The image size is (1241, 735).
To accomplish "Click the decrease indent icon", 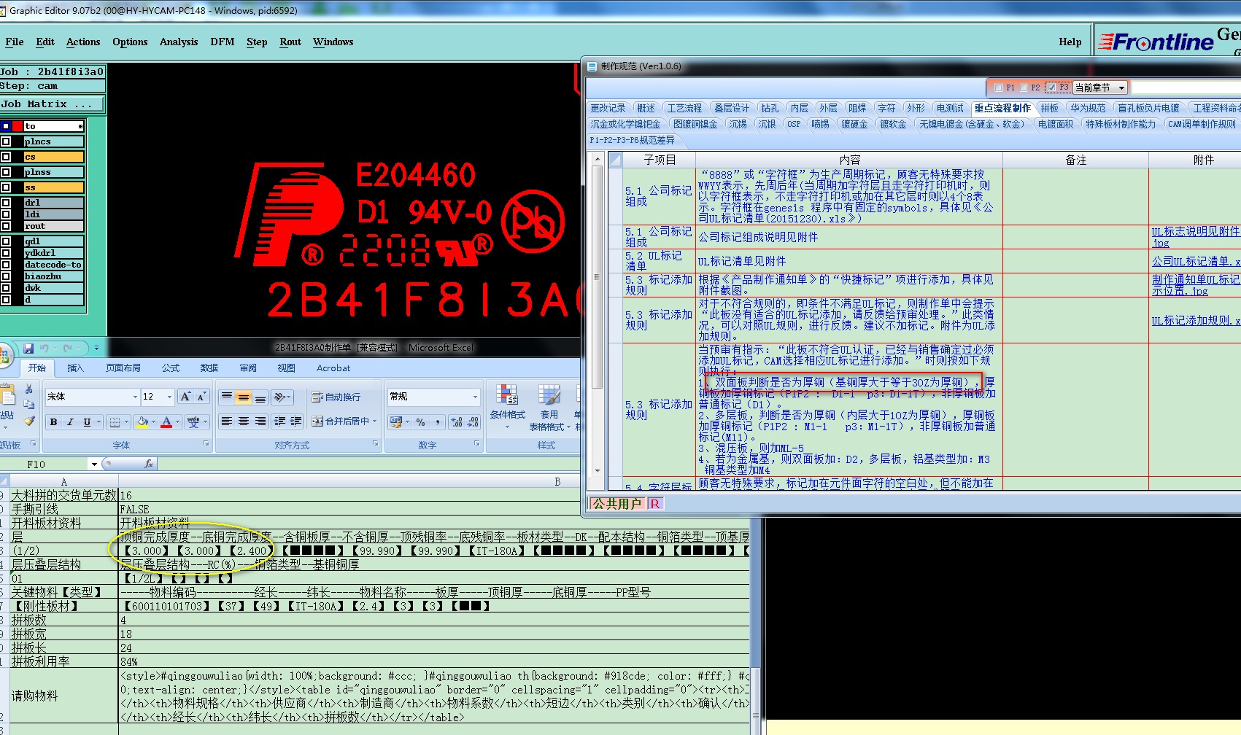I will tap(279, 421).
